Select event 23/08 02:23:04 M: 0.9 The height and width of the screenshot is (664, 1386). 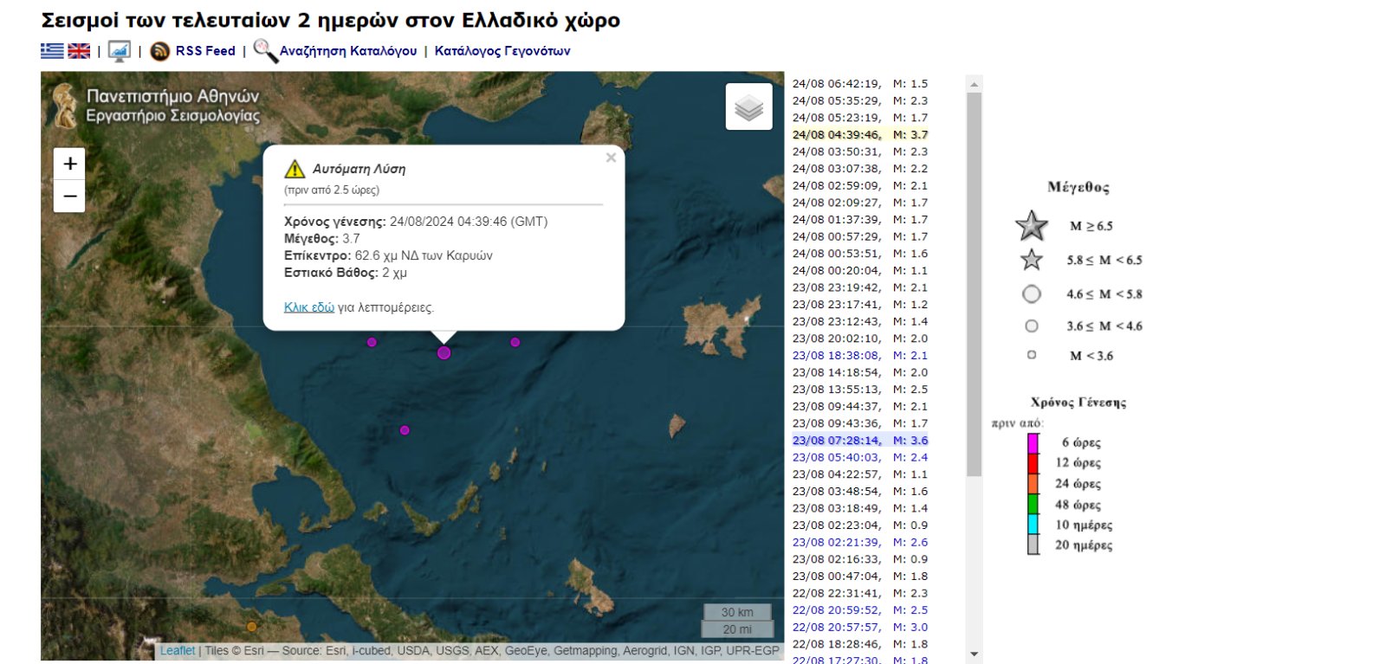pyautogui.click(x=860, y=525)
